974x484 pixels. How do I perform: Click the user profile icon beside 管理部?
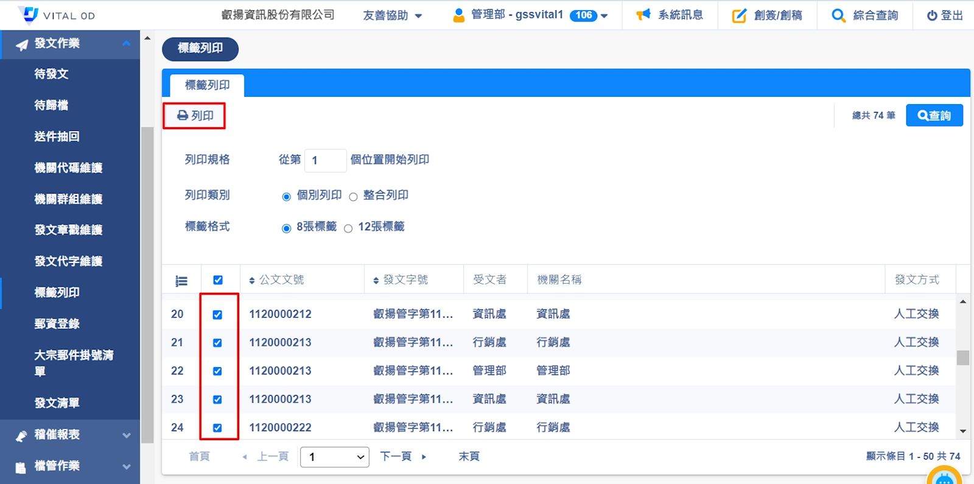459,15
